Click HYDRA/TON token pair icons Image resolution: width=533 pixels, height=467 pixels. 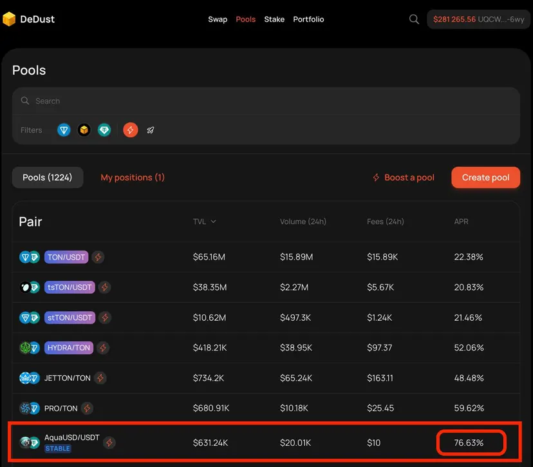point(30,348)
